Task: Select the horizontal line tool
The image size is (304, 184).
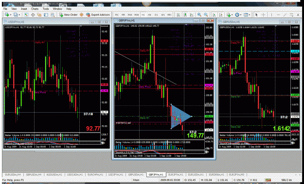Action: [278, 15]
